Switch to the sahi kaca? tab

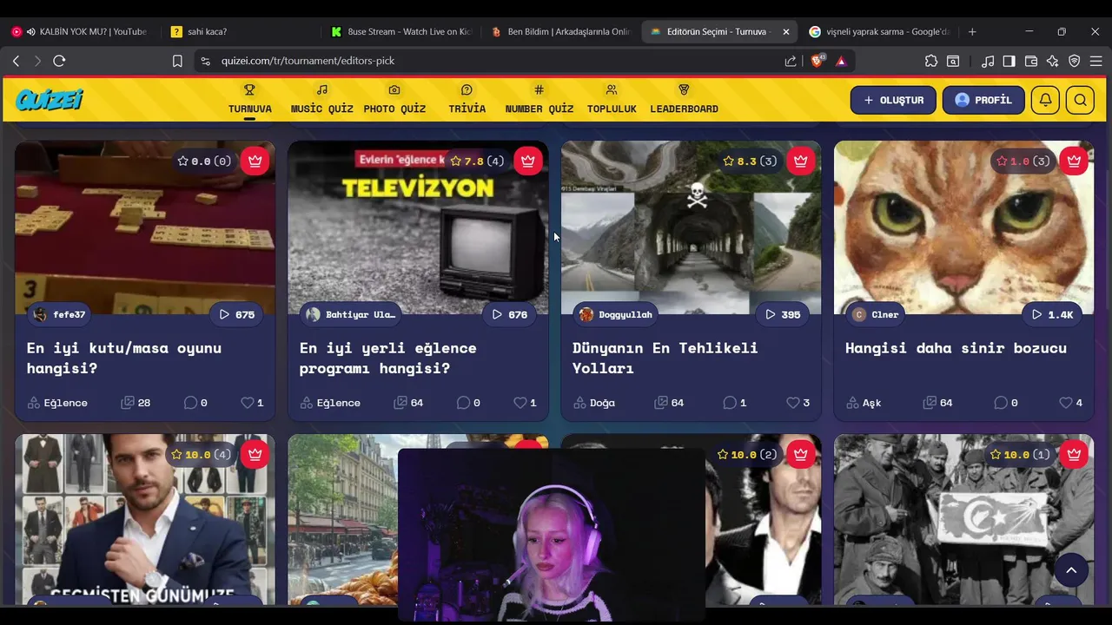[240, 31]
